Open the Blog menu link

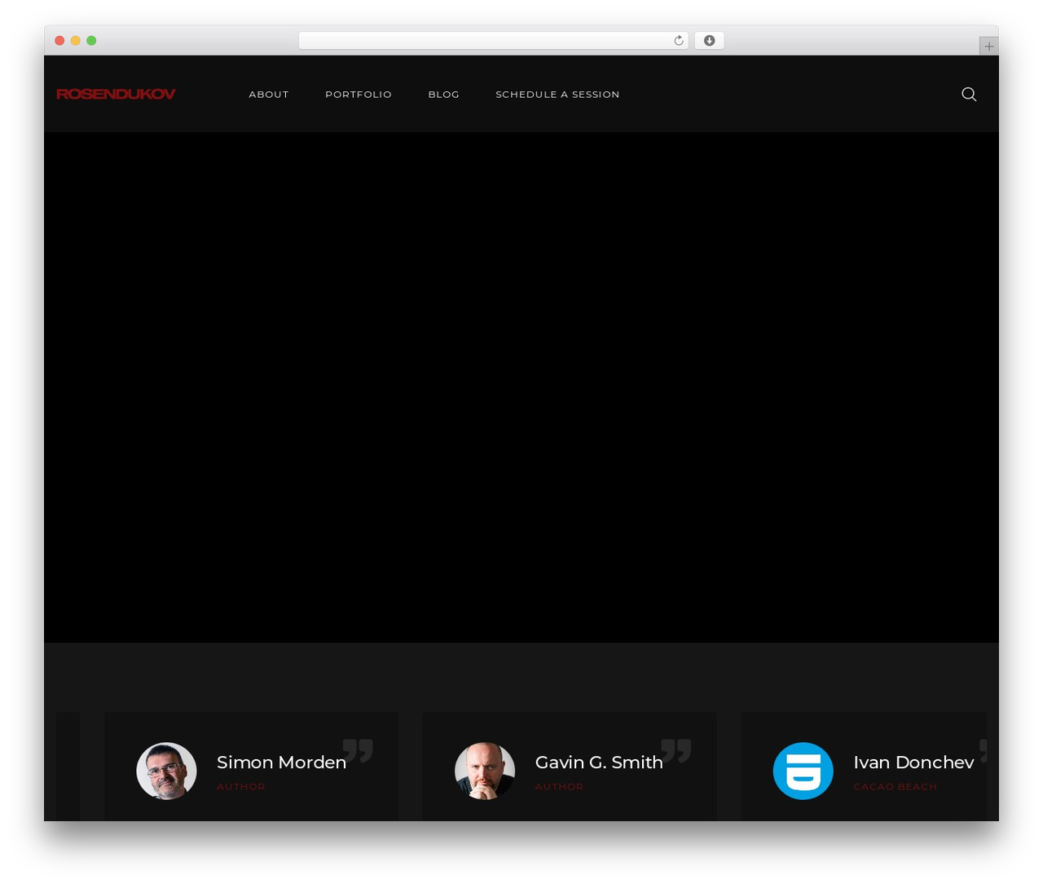(x=444, y=95)
